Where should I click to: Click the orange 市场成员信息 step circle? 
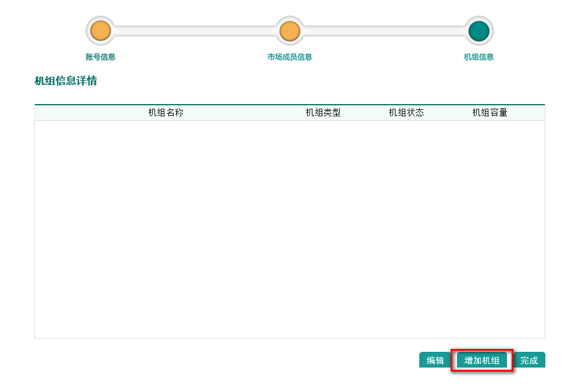[290, 31]
